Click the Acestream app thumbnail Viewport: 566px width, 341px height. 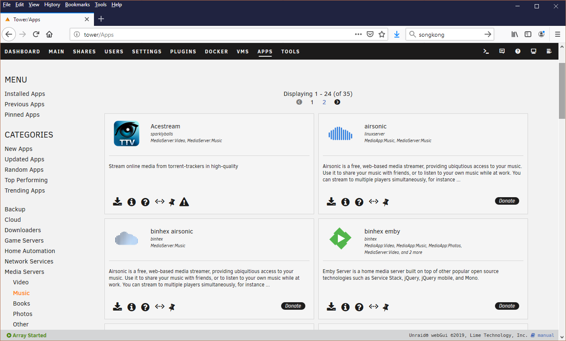coord(126,133)
